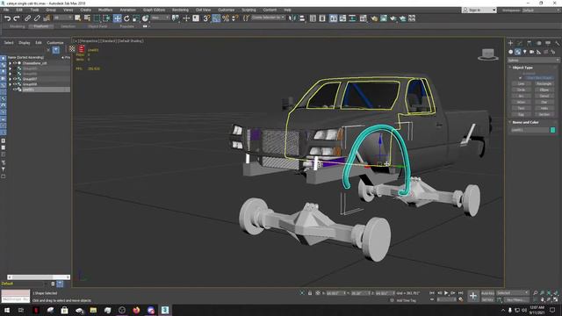Activate the Select and Rotate tool

click(x=126, y=18)
